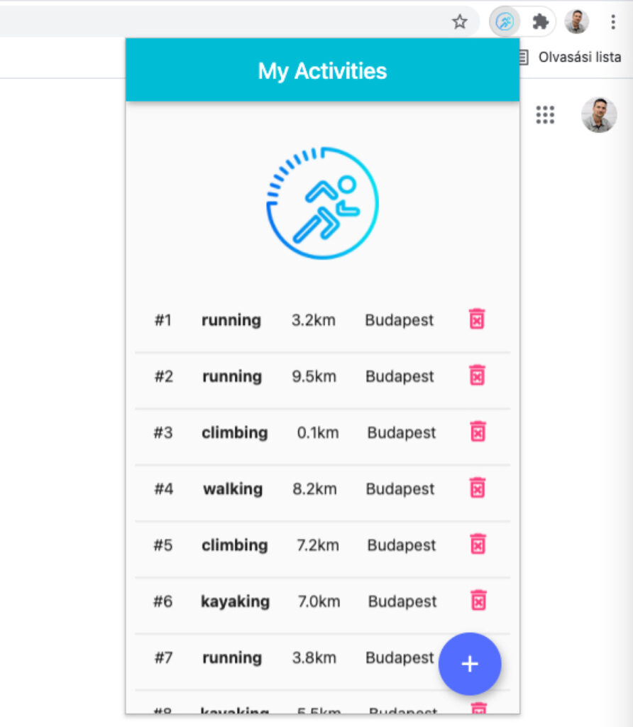Click the My Activities extension icon in the toolbar

[505, 21]
